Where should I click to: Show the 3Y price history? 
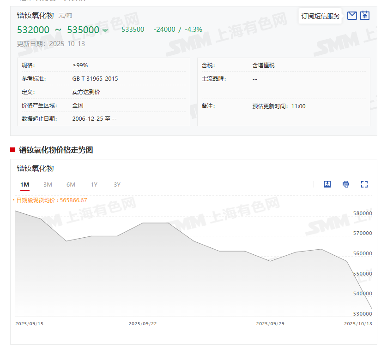tap(117, 185)
